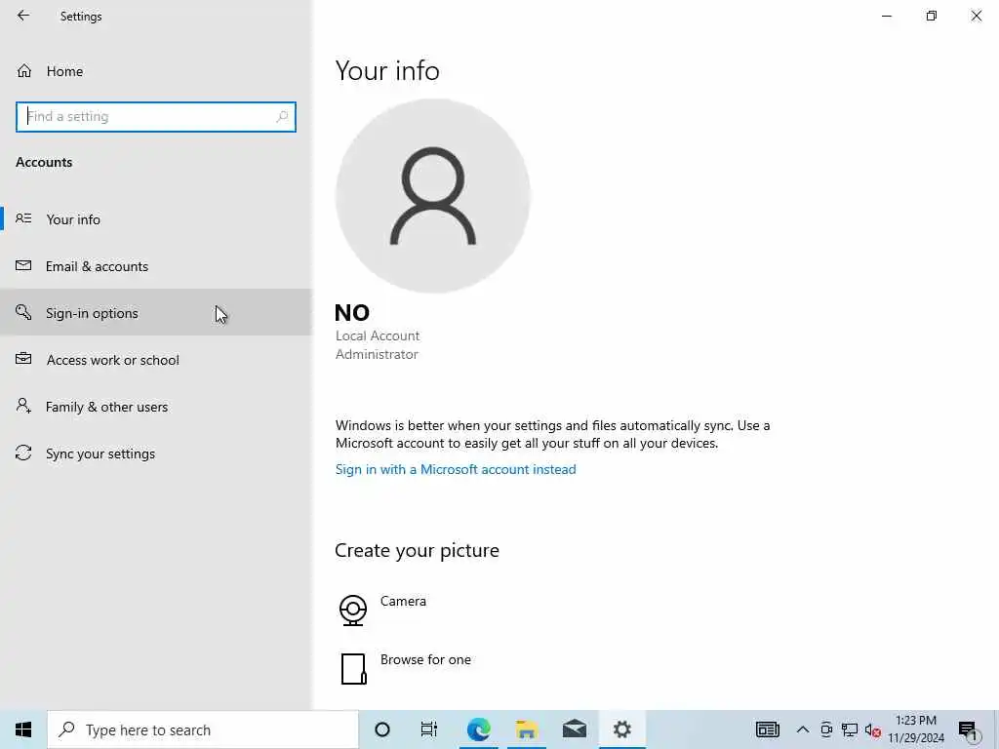This screenshot has height=749, width=999.
Task: Open Family & other users
Action: tap(156, 407)
